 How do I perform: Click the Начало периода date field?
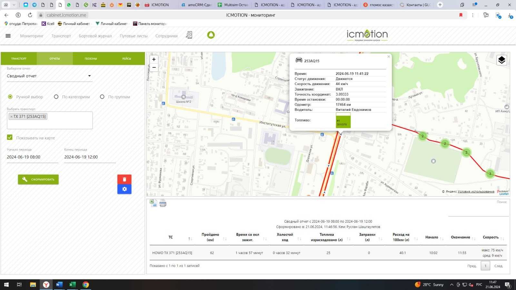coord(32,157)
